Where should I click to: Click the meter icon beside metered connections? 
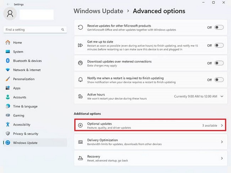tap(80, 63)
